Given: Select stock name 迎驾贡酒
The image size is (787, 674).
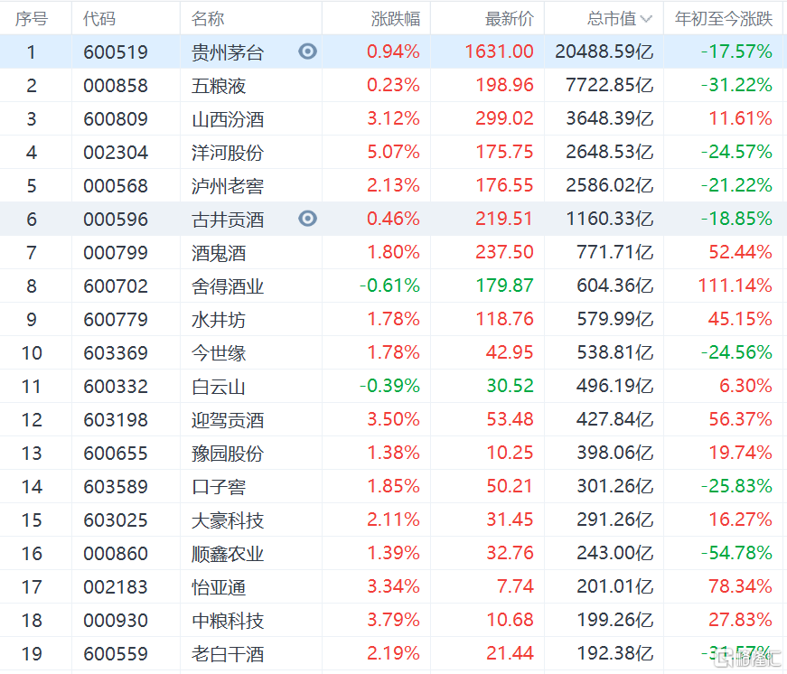Looking at the screenshot, I should (x=228, y=419).
